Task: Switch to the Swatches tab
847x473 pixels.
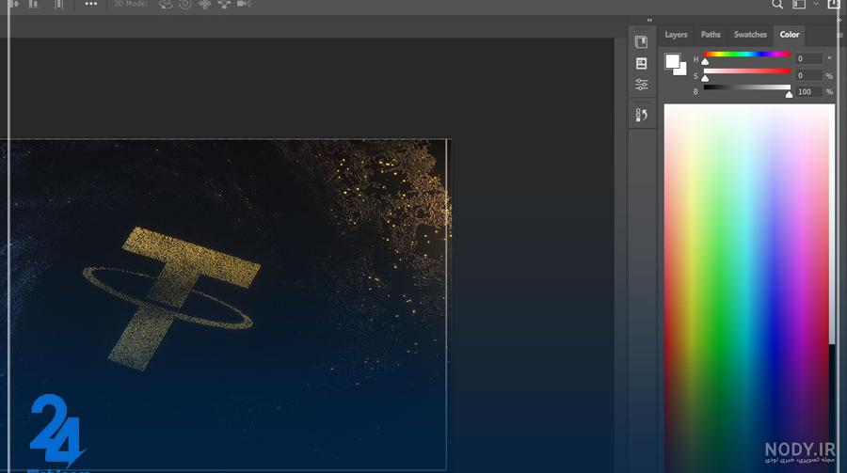Action: pos(750,35)
